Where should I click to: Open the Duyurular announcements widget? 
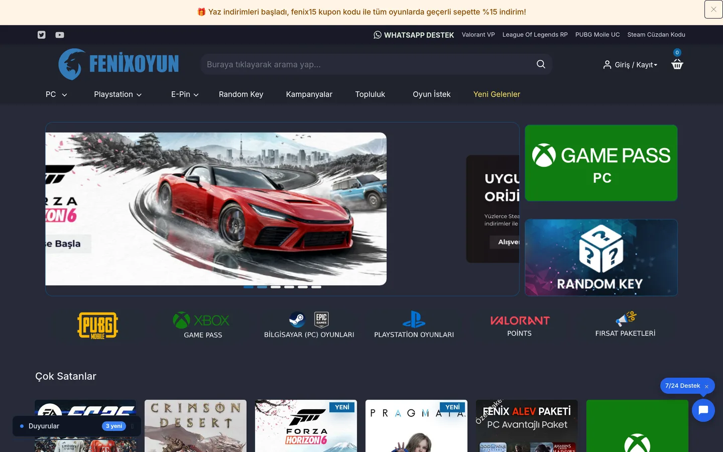click(x=77, y=426)
